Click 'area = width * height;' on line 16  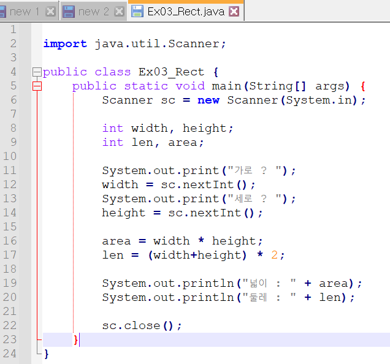(182, 241)
